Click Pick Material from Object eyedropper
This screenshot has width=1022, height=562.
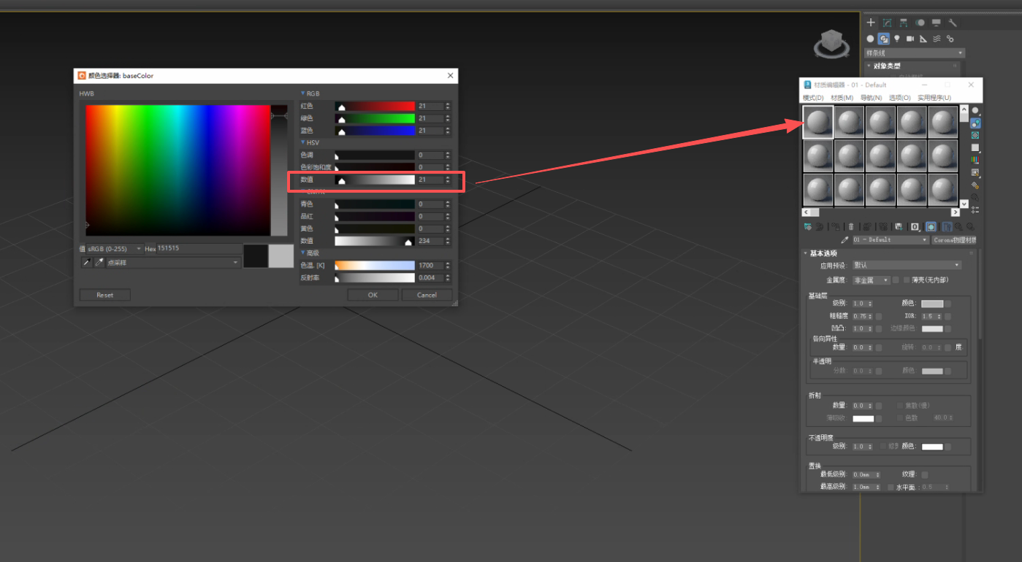pos(845,239)
